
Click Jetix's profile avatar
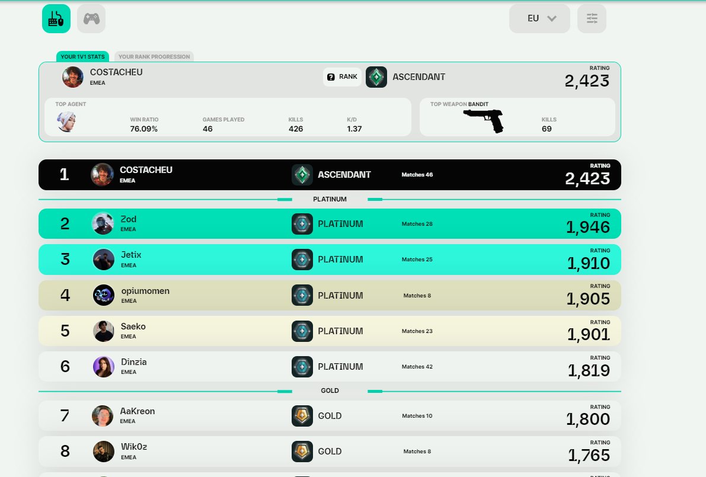pos(104,260)
